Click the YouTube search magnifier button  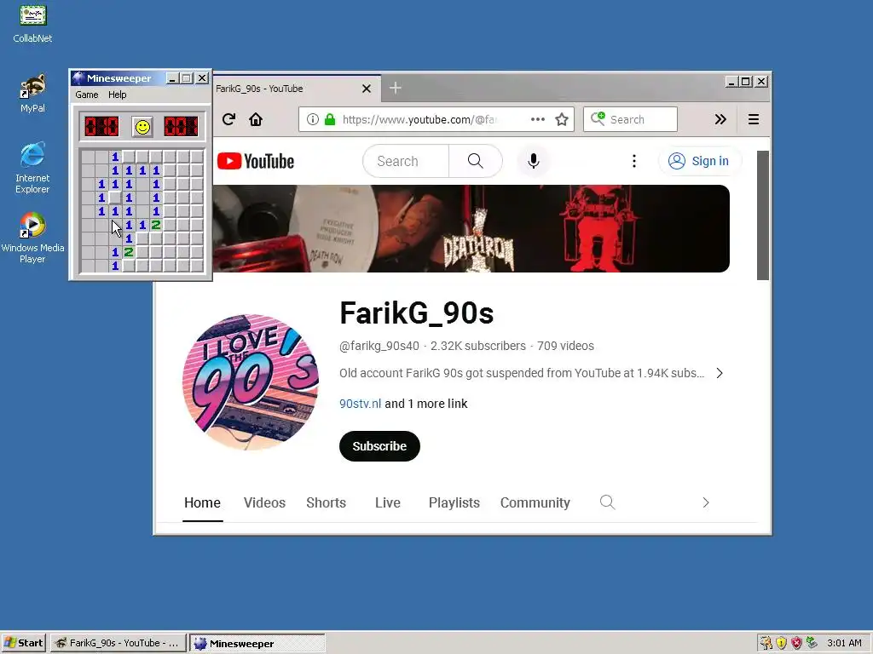click(x=475, y=161)
